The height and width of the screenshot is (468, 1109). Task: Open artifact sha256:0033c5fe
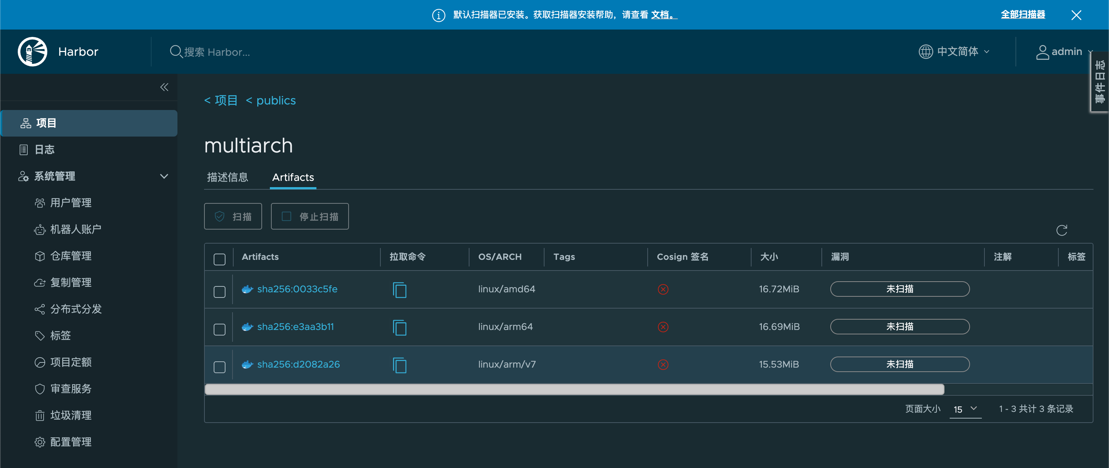(x=297, y=289)
